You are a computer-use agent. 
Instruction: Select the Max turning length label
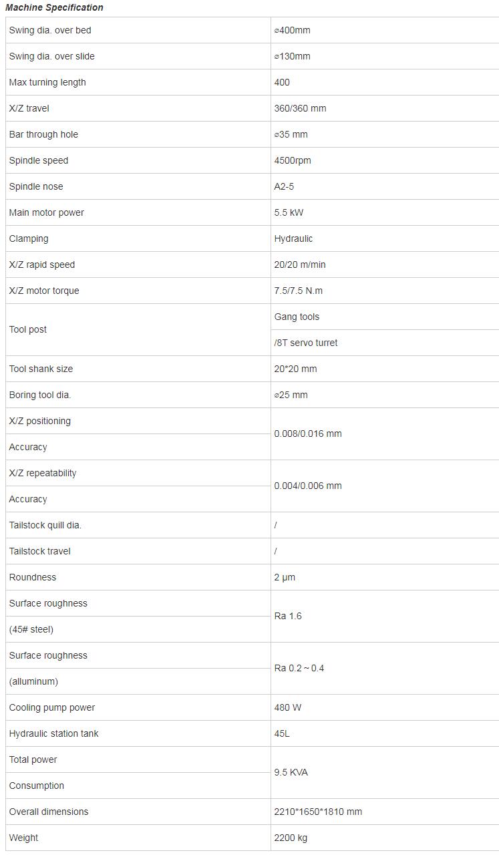pos(47,82)
